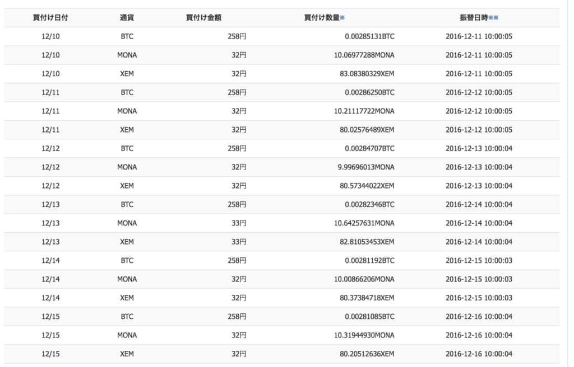Click MONA currency in the 9.99696013MONA row
This screenshot has width=574, height=367.
pos(127,167)
